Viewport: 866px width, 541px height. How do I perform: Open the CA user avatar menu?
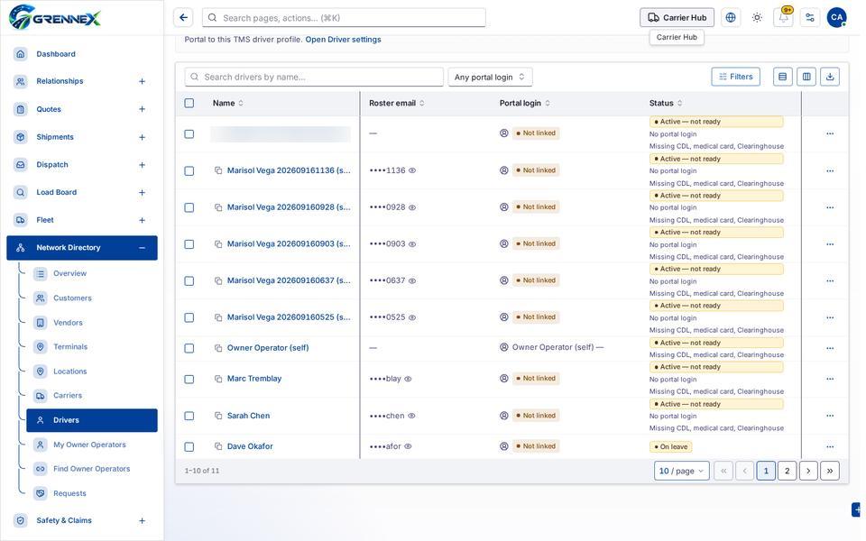coord(837,18)
